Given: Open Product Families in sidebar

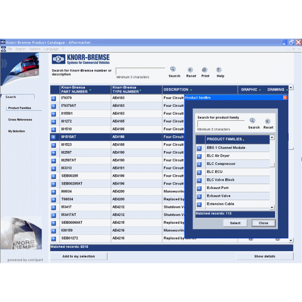Looking at the screenshot, I should point(20,108).
